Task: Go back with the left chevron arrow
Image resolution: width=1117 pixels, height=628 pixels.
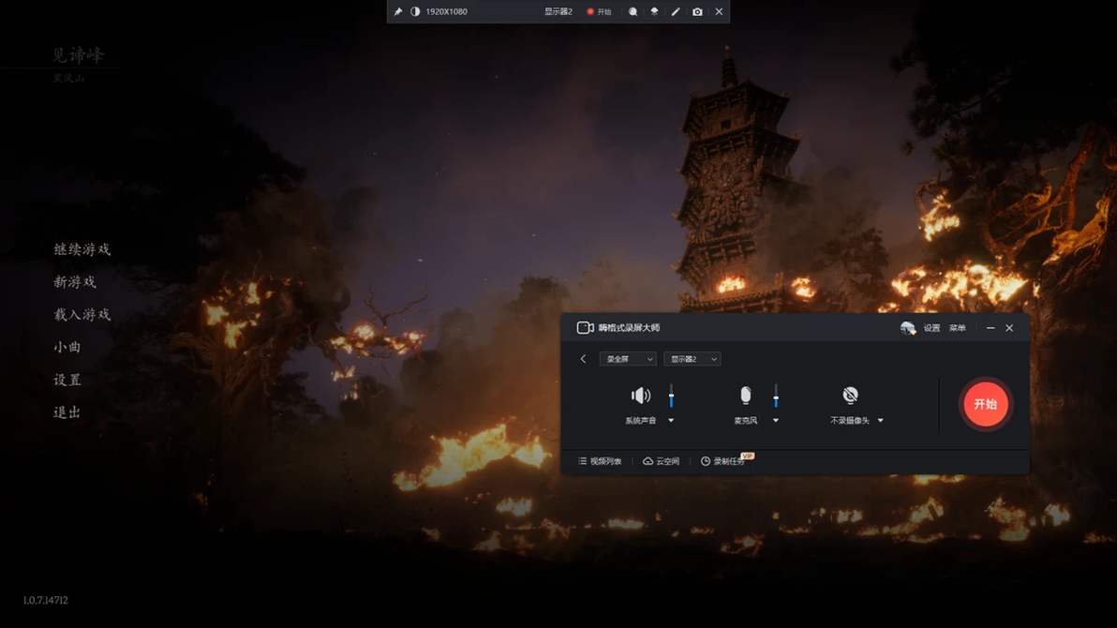Action: click(584, 359)
